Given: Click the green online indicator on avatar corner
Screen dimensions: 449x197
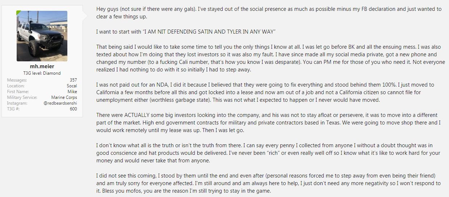Looking at the screenshot, I should 18,13.
